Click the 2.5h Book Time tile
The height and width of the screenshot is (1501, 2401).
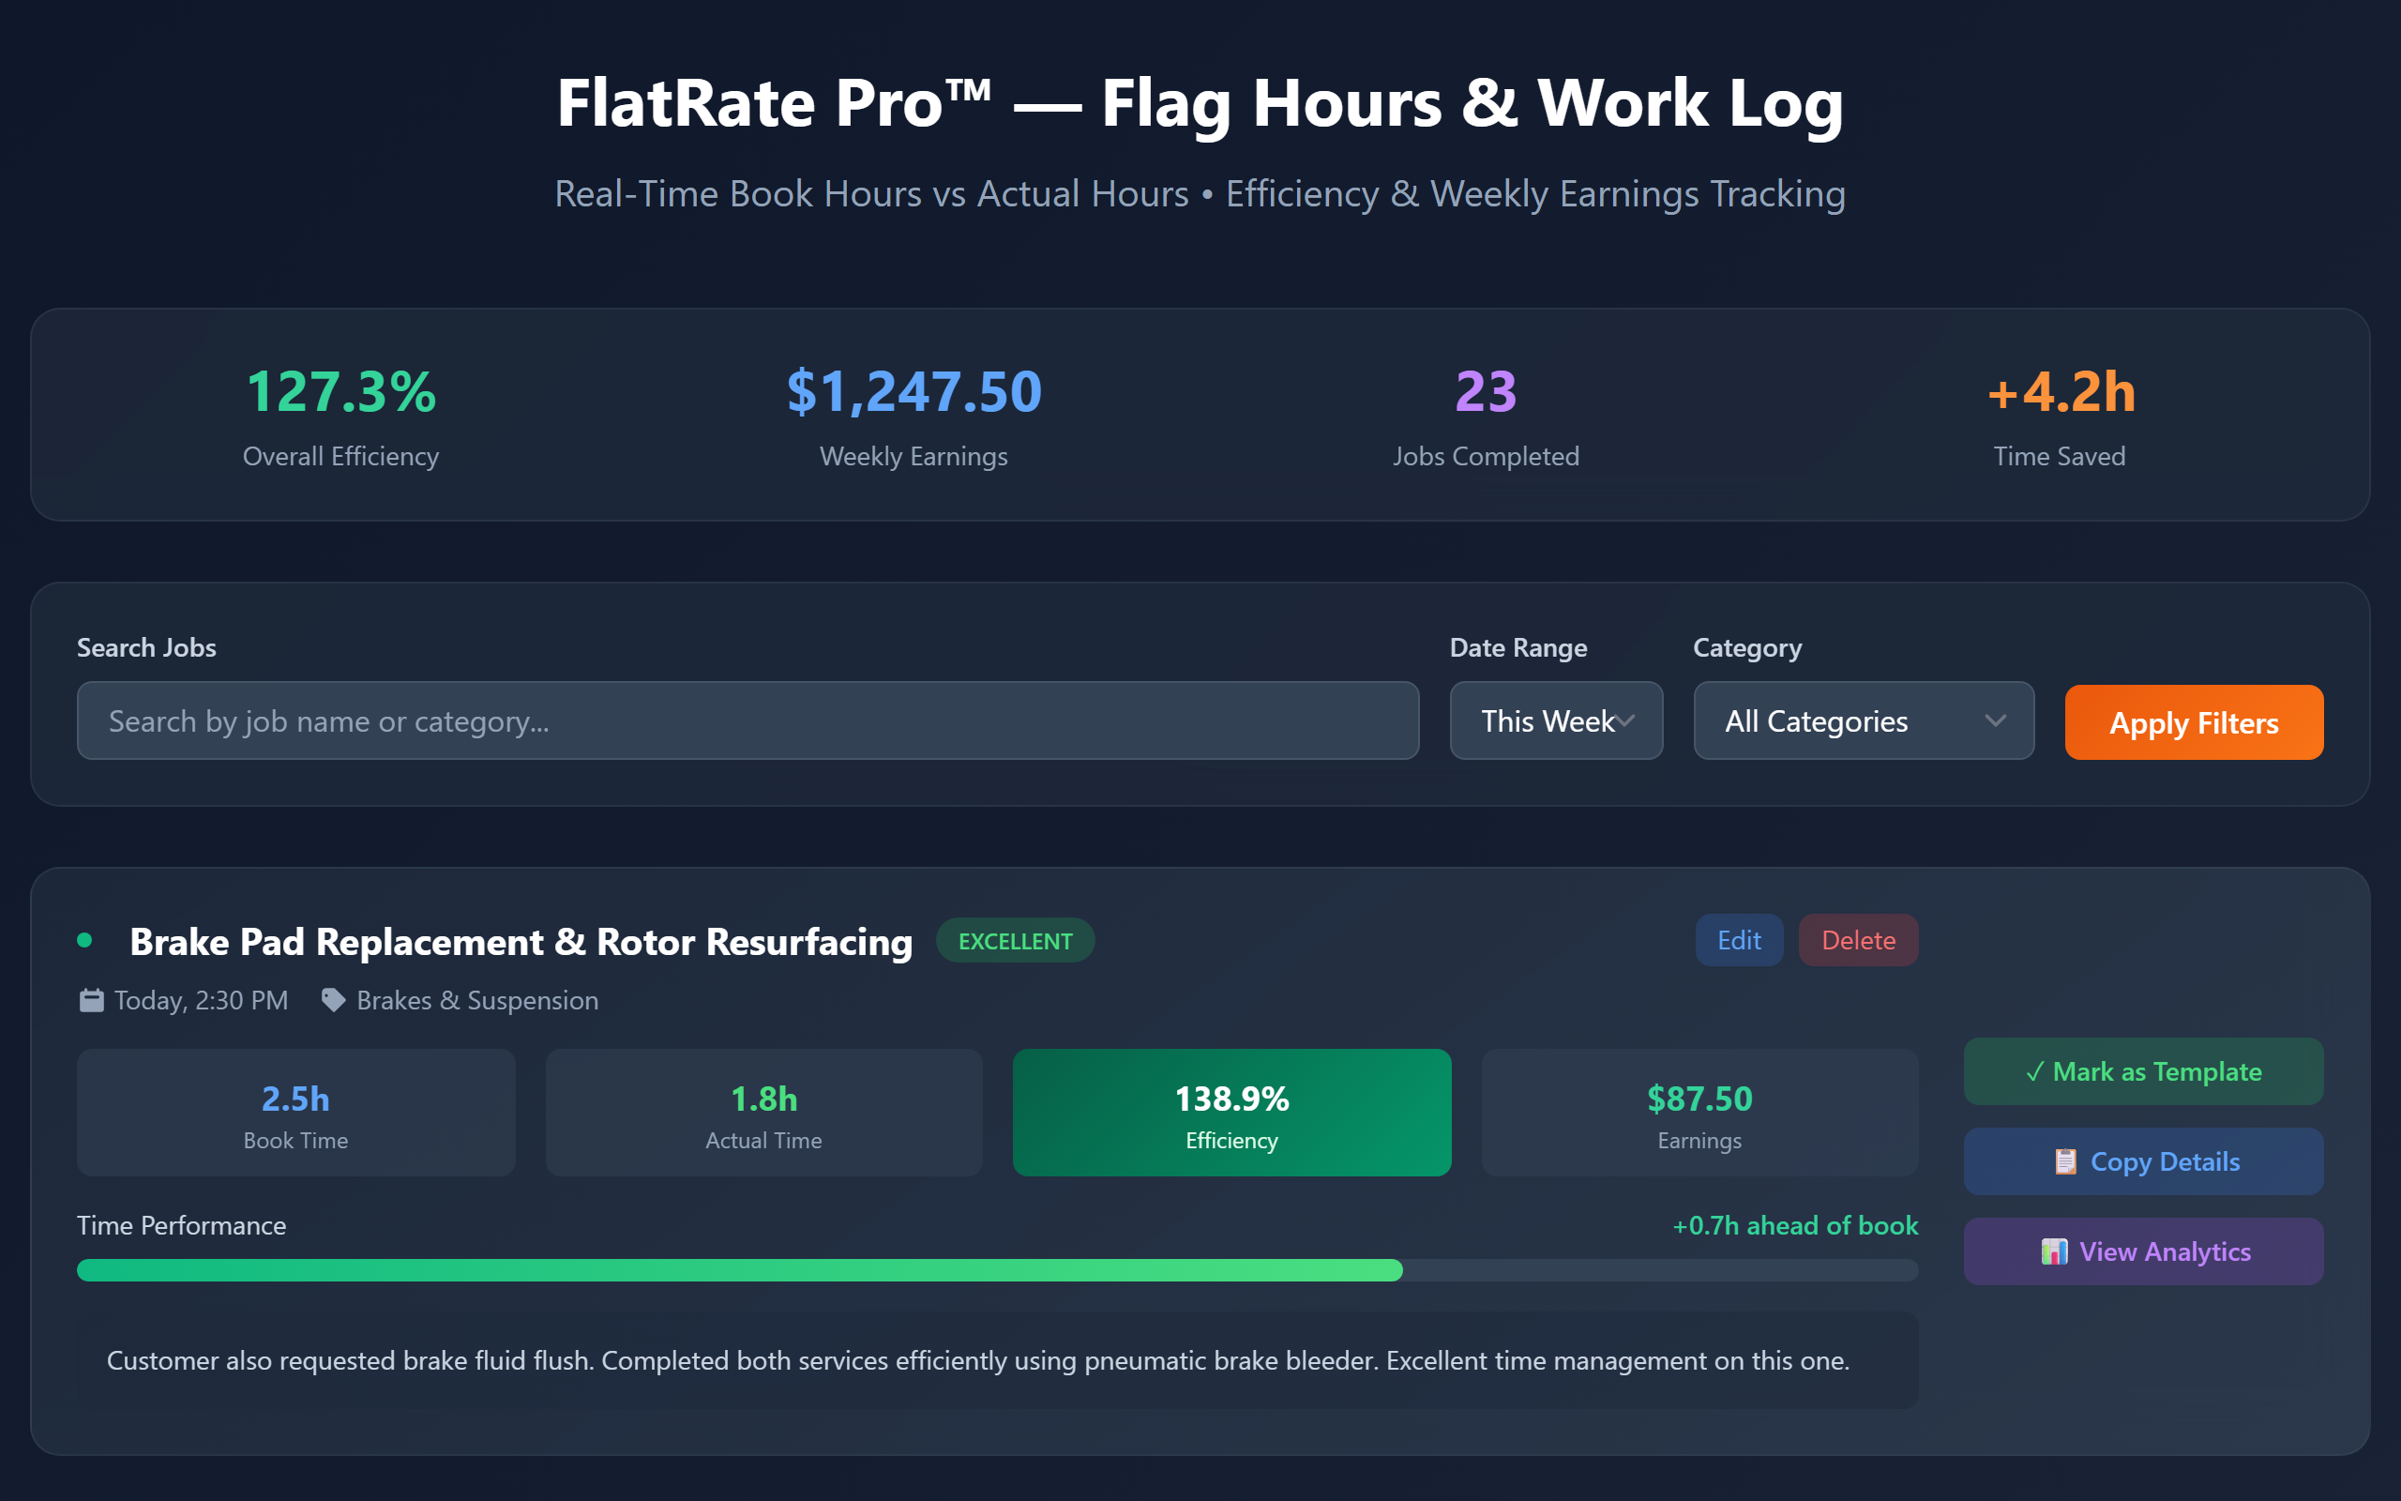click(x=295, y=1113)
